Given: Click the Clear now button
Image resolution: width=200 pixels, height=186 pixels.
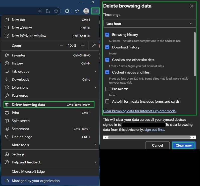Looking at the screenshot, I should pyautogui.click(x=183, y=145).
